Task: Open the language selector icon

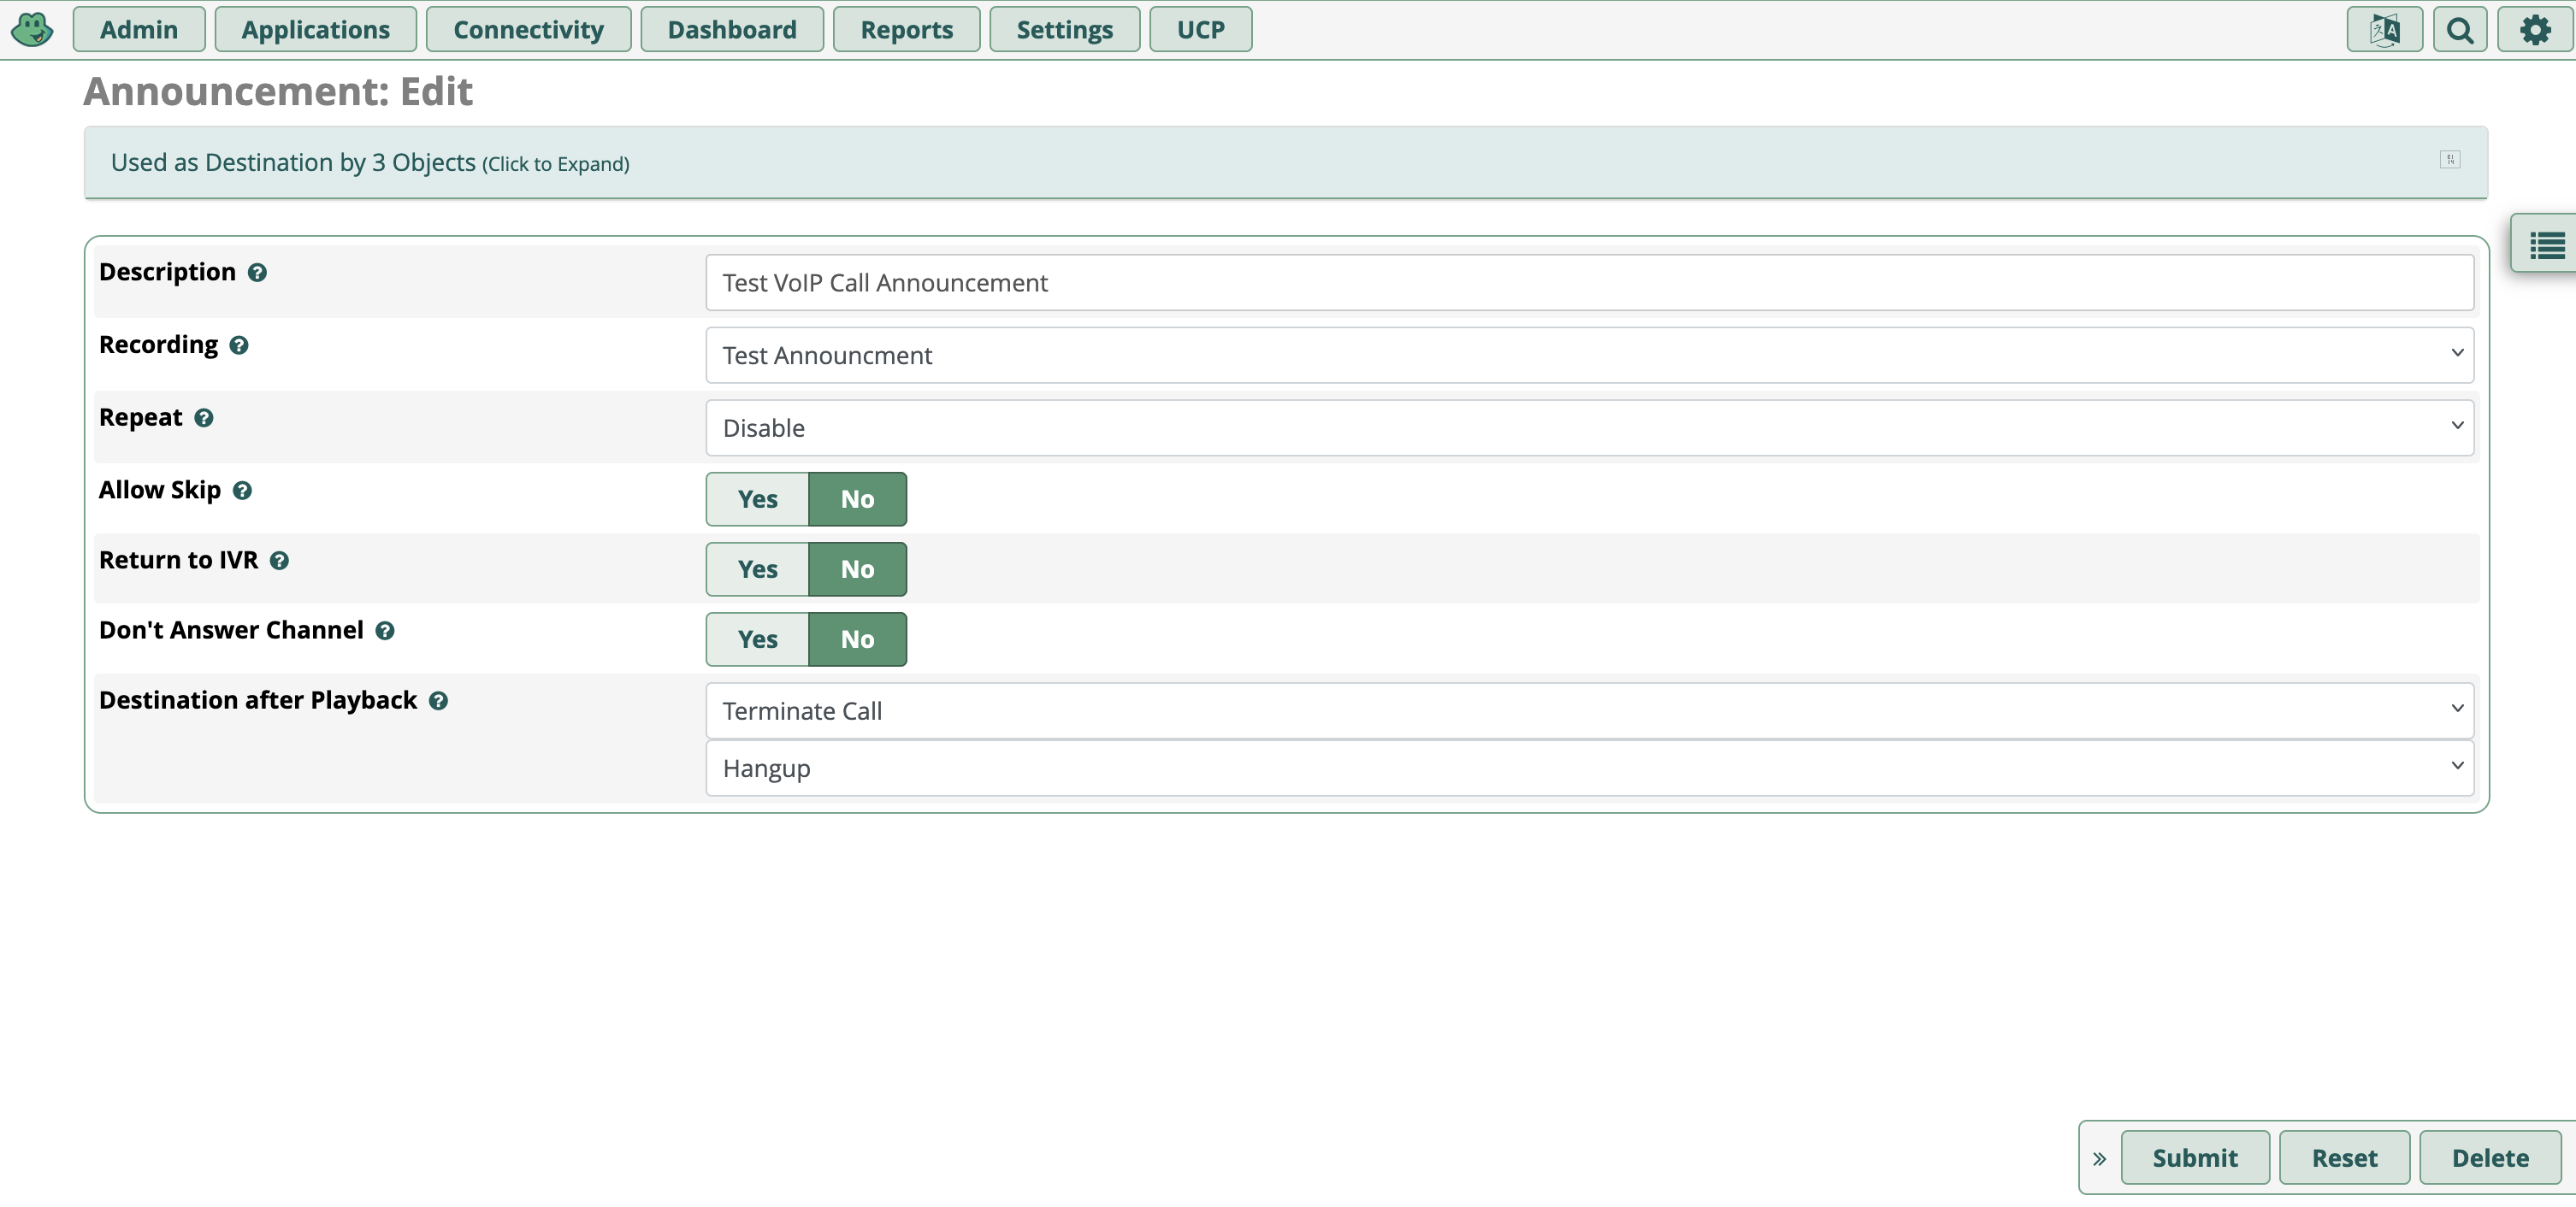Action: point(2385,29)
